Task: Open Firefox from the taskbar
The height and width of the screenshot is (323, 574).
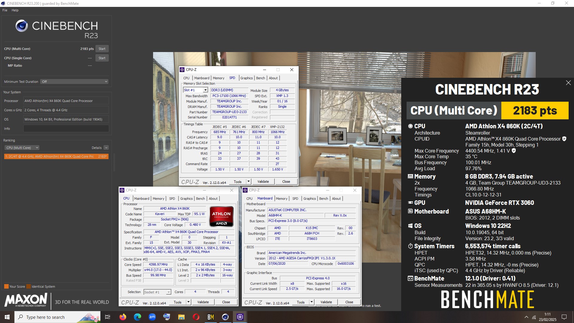Action: [x=123, y=317]
